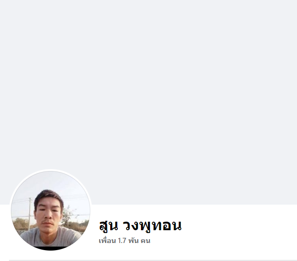Click the surname word วงพูทอน

152,225
